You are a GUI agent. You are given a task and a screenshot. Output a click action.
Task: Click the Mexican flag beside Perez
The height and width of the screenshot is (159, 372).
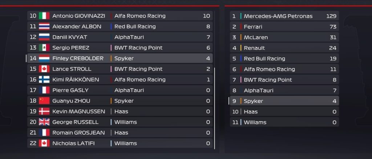click(44, 48)
